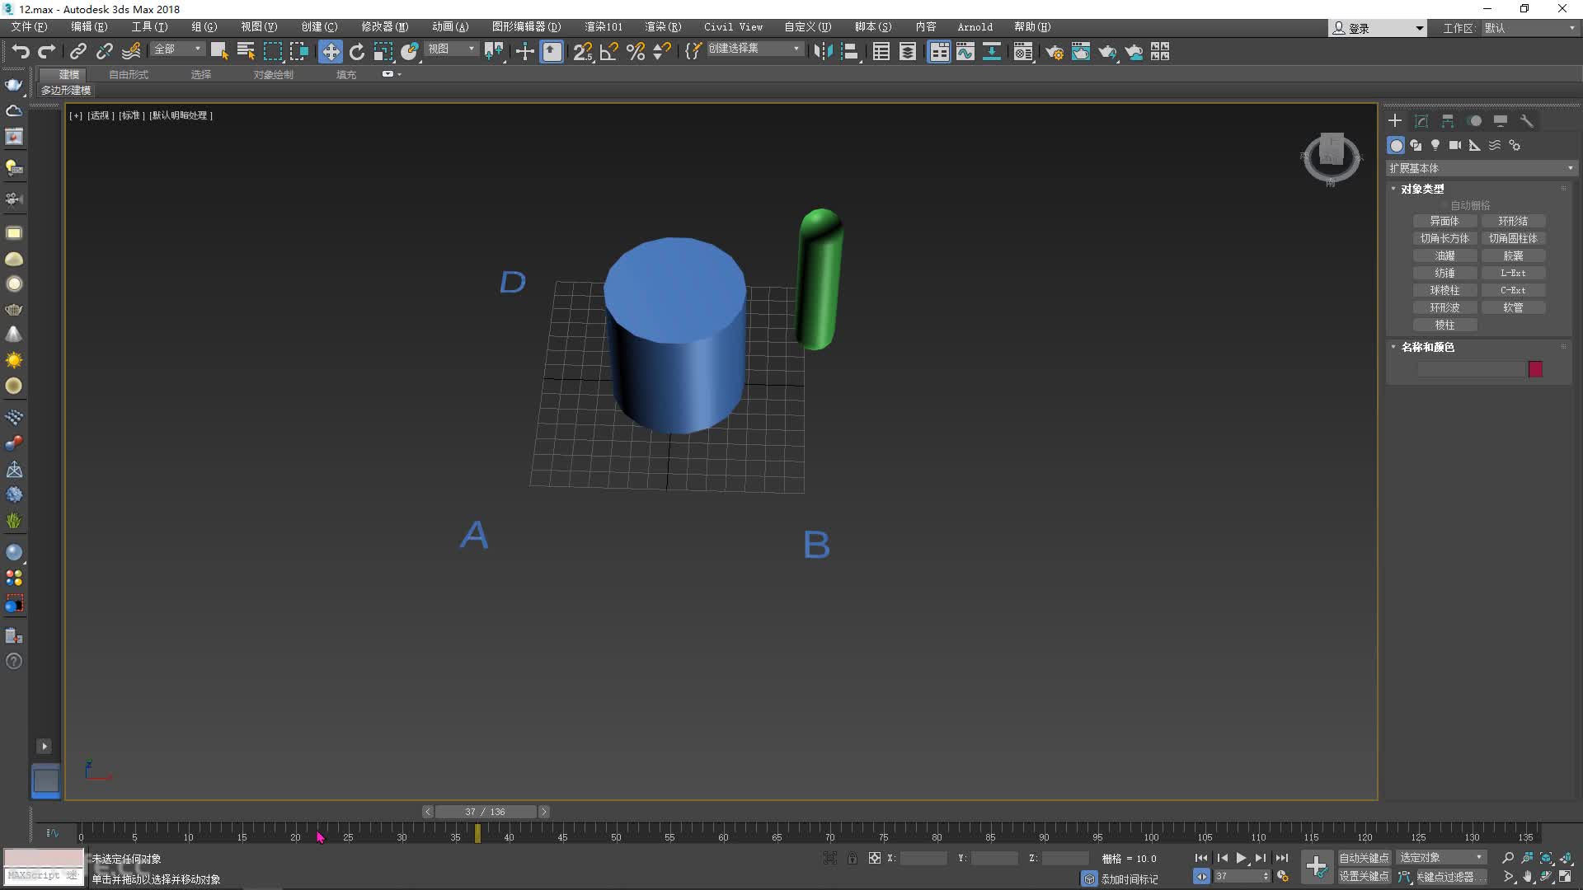Collapse the 对象类型 rollout
The height and width of the screenshot is (890, 1583).
point(1422,189)
